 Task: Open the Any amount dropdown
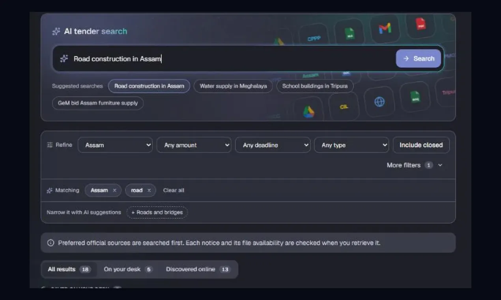point(194,145)
